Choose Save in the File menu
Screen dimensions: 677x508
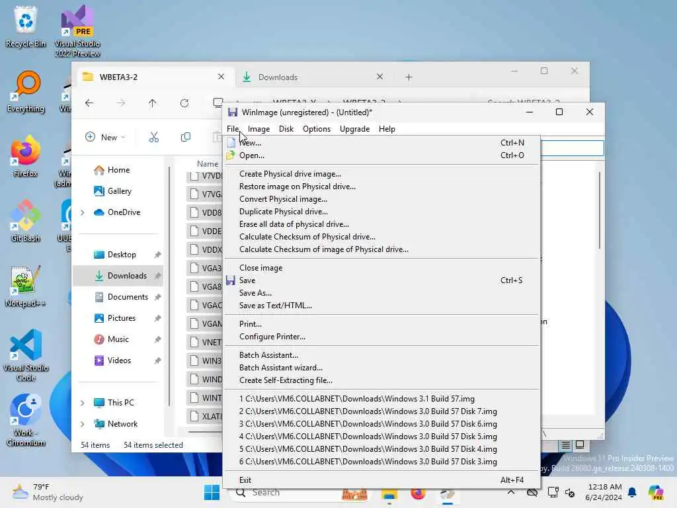coord(381,280)
